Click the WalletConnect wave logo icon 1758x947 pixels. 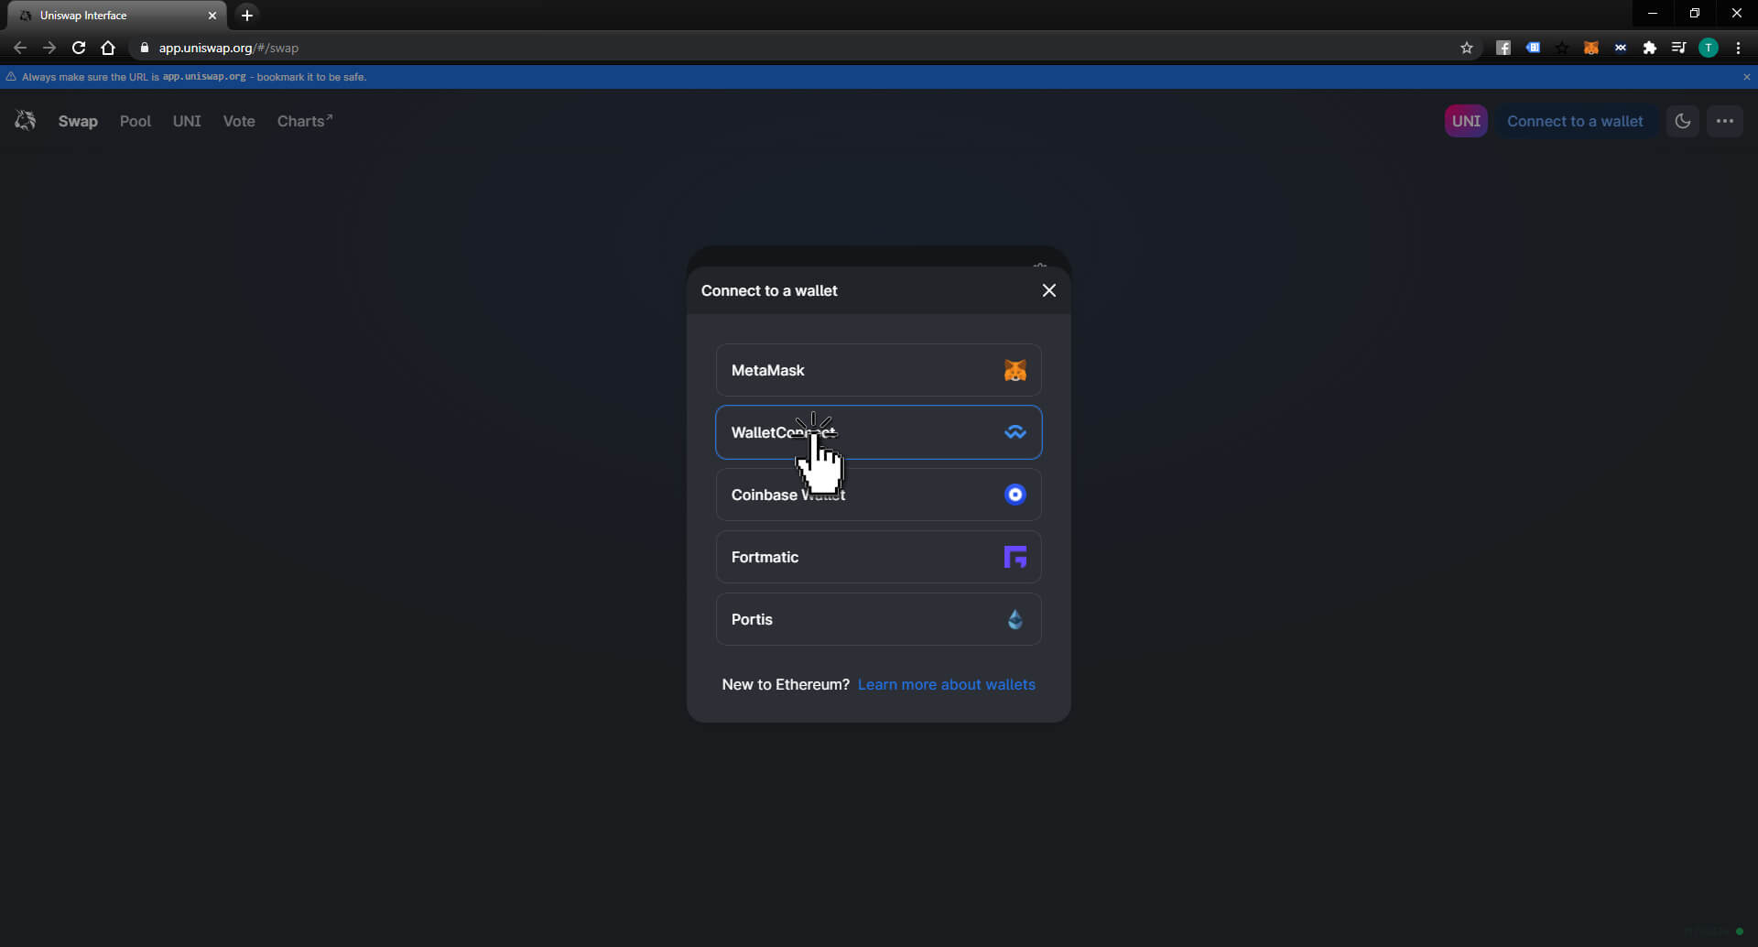click(x=1015, y=432)
